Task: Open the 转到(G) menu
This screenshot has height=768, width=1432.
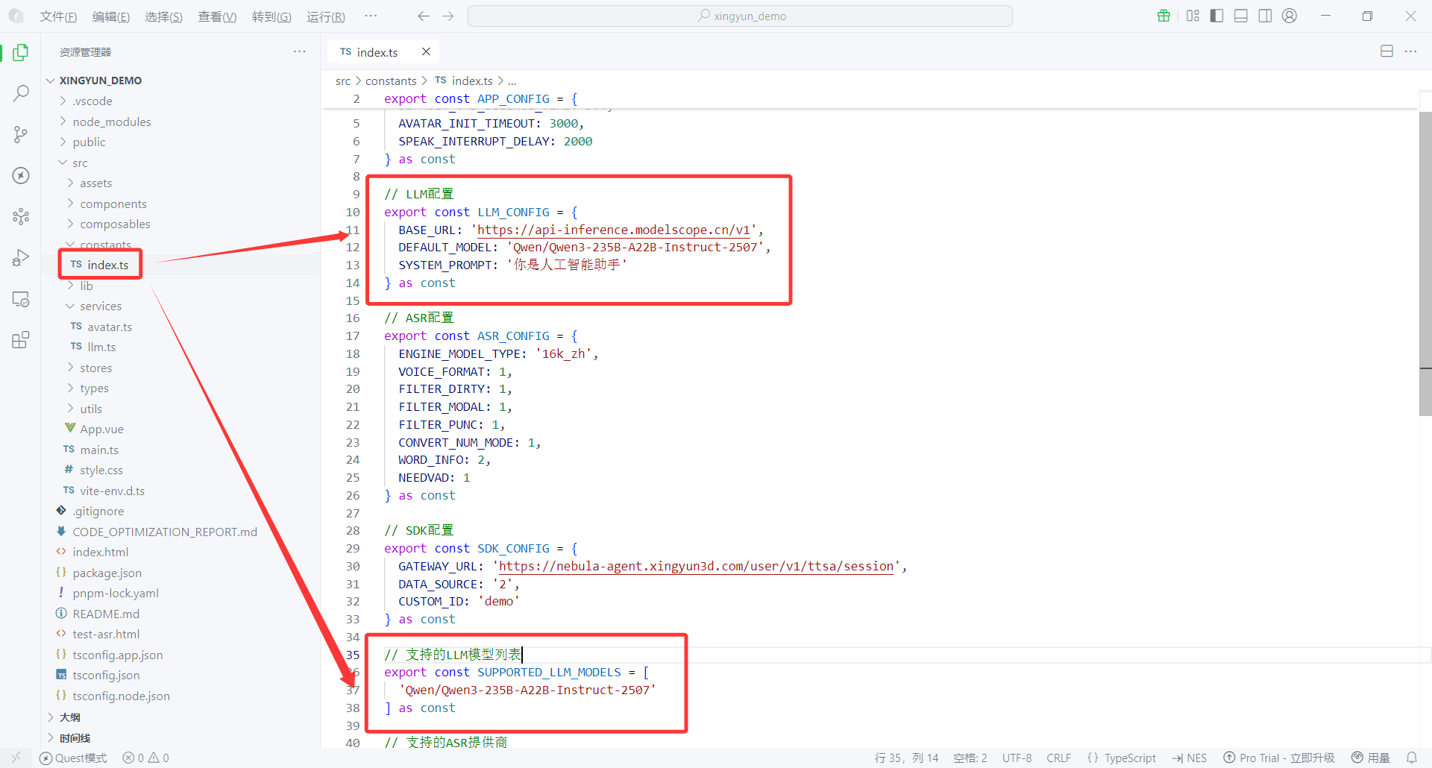Action: tap(271, 16)
